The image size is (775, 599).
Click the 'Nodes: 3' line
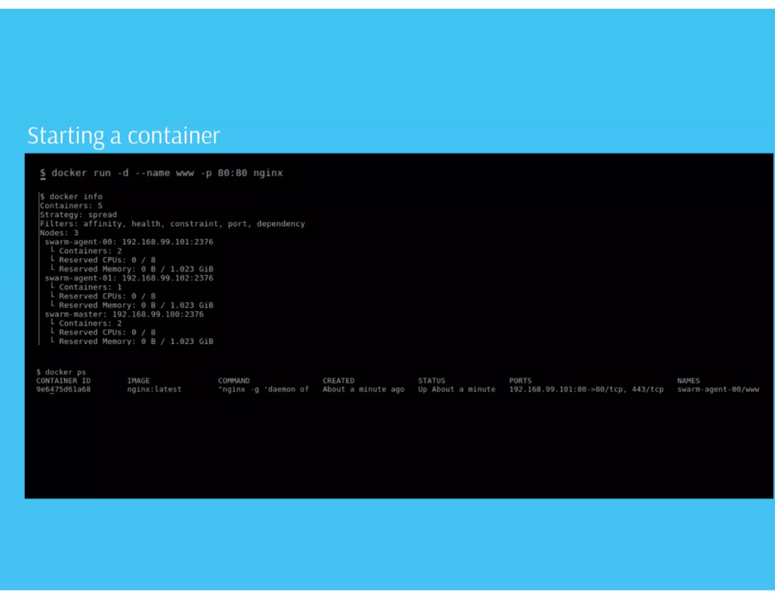59,233
